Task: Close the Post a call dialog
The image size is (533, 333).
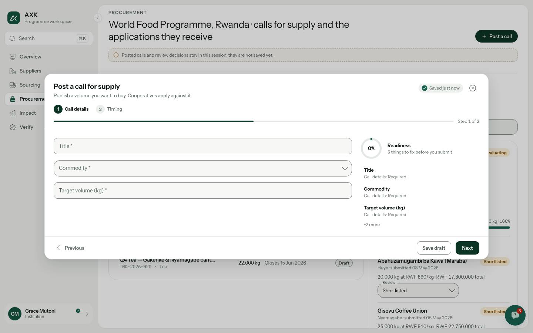Action: (x=473, y=88)
